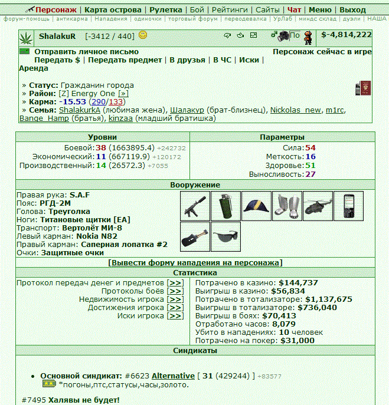
Task: Open the торговый форум sublink
Action: click(193, 19)
